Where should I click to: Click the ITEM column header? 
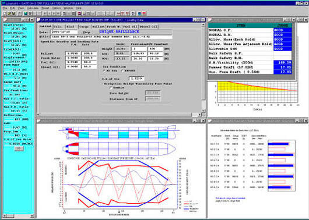(x=241, y=26)
